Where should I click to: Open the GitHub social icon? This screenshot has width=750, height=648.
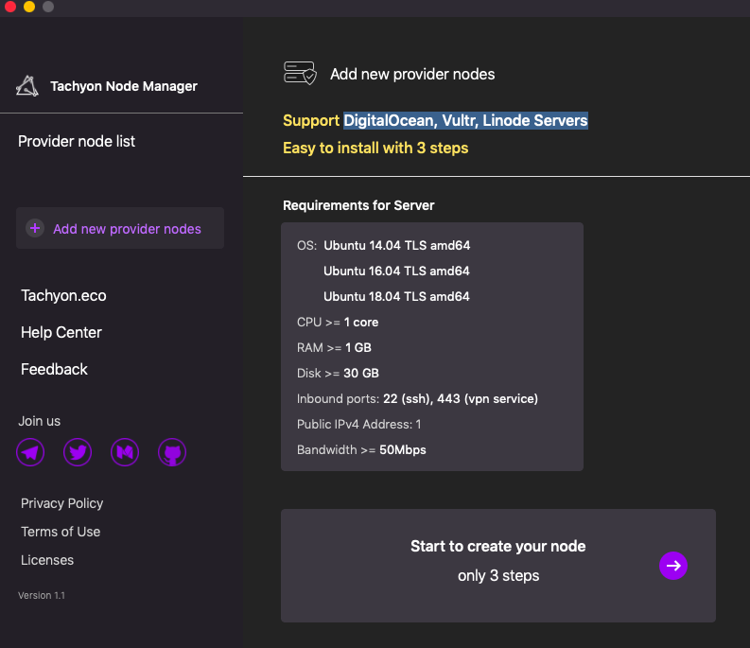172,452
